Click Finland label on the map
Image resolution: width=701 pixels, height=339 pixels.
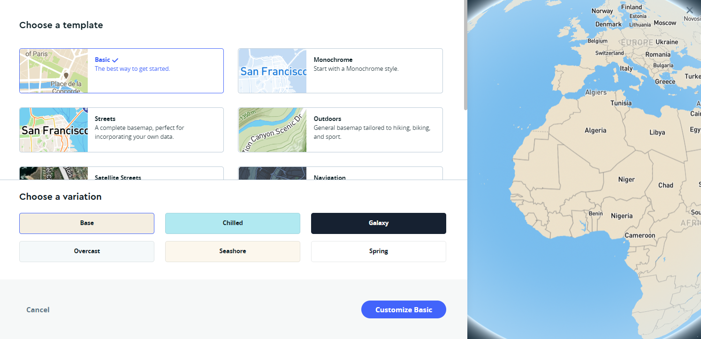[x=632, y=7]
